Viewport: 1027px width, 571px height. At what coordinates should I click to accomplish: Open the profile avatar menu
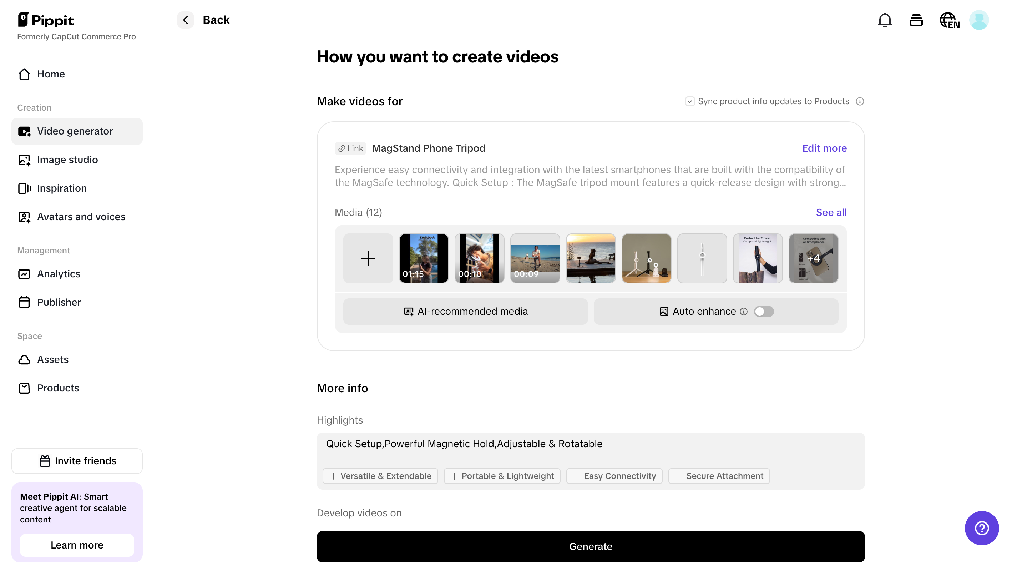click(980, 20)
